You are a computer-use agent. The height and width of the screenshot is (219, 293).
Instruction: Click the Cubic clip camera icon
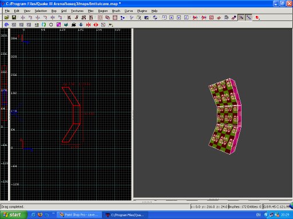(x=146, y=18)
